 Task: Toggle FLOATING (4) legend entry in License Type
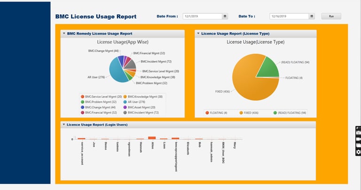tap(216, 113)
